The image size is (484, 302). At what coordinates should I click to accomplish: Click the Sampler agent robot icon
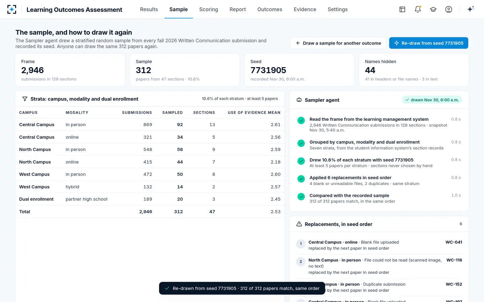pos(299,100)
